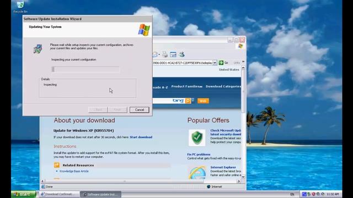Click the gray shield tray icon

318,194
